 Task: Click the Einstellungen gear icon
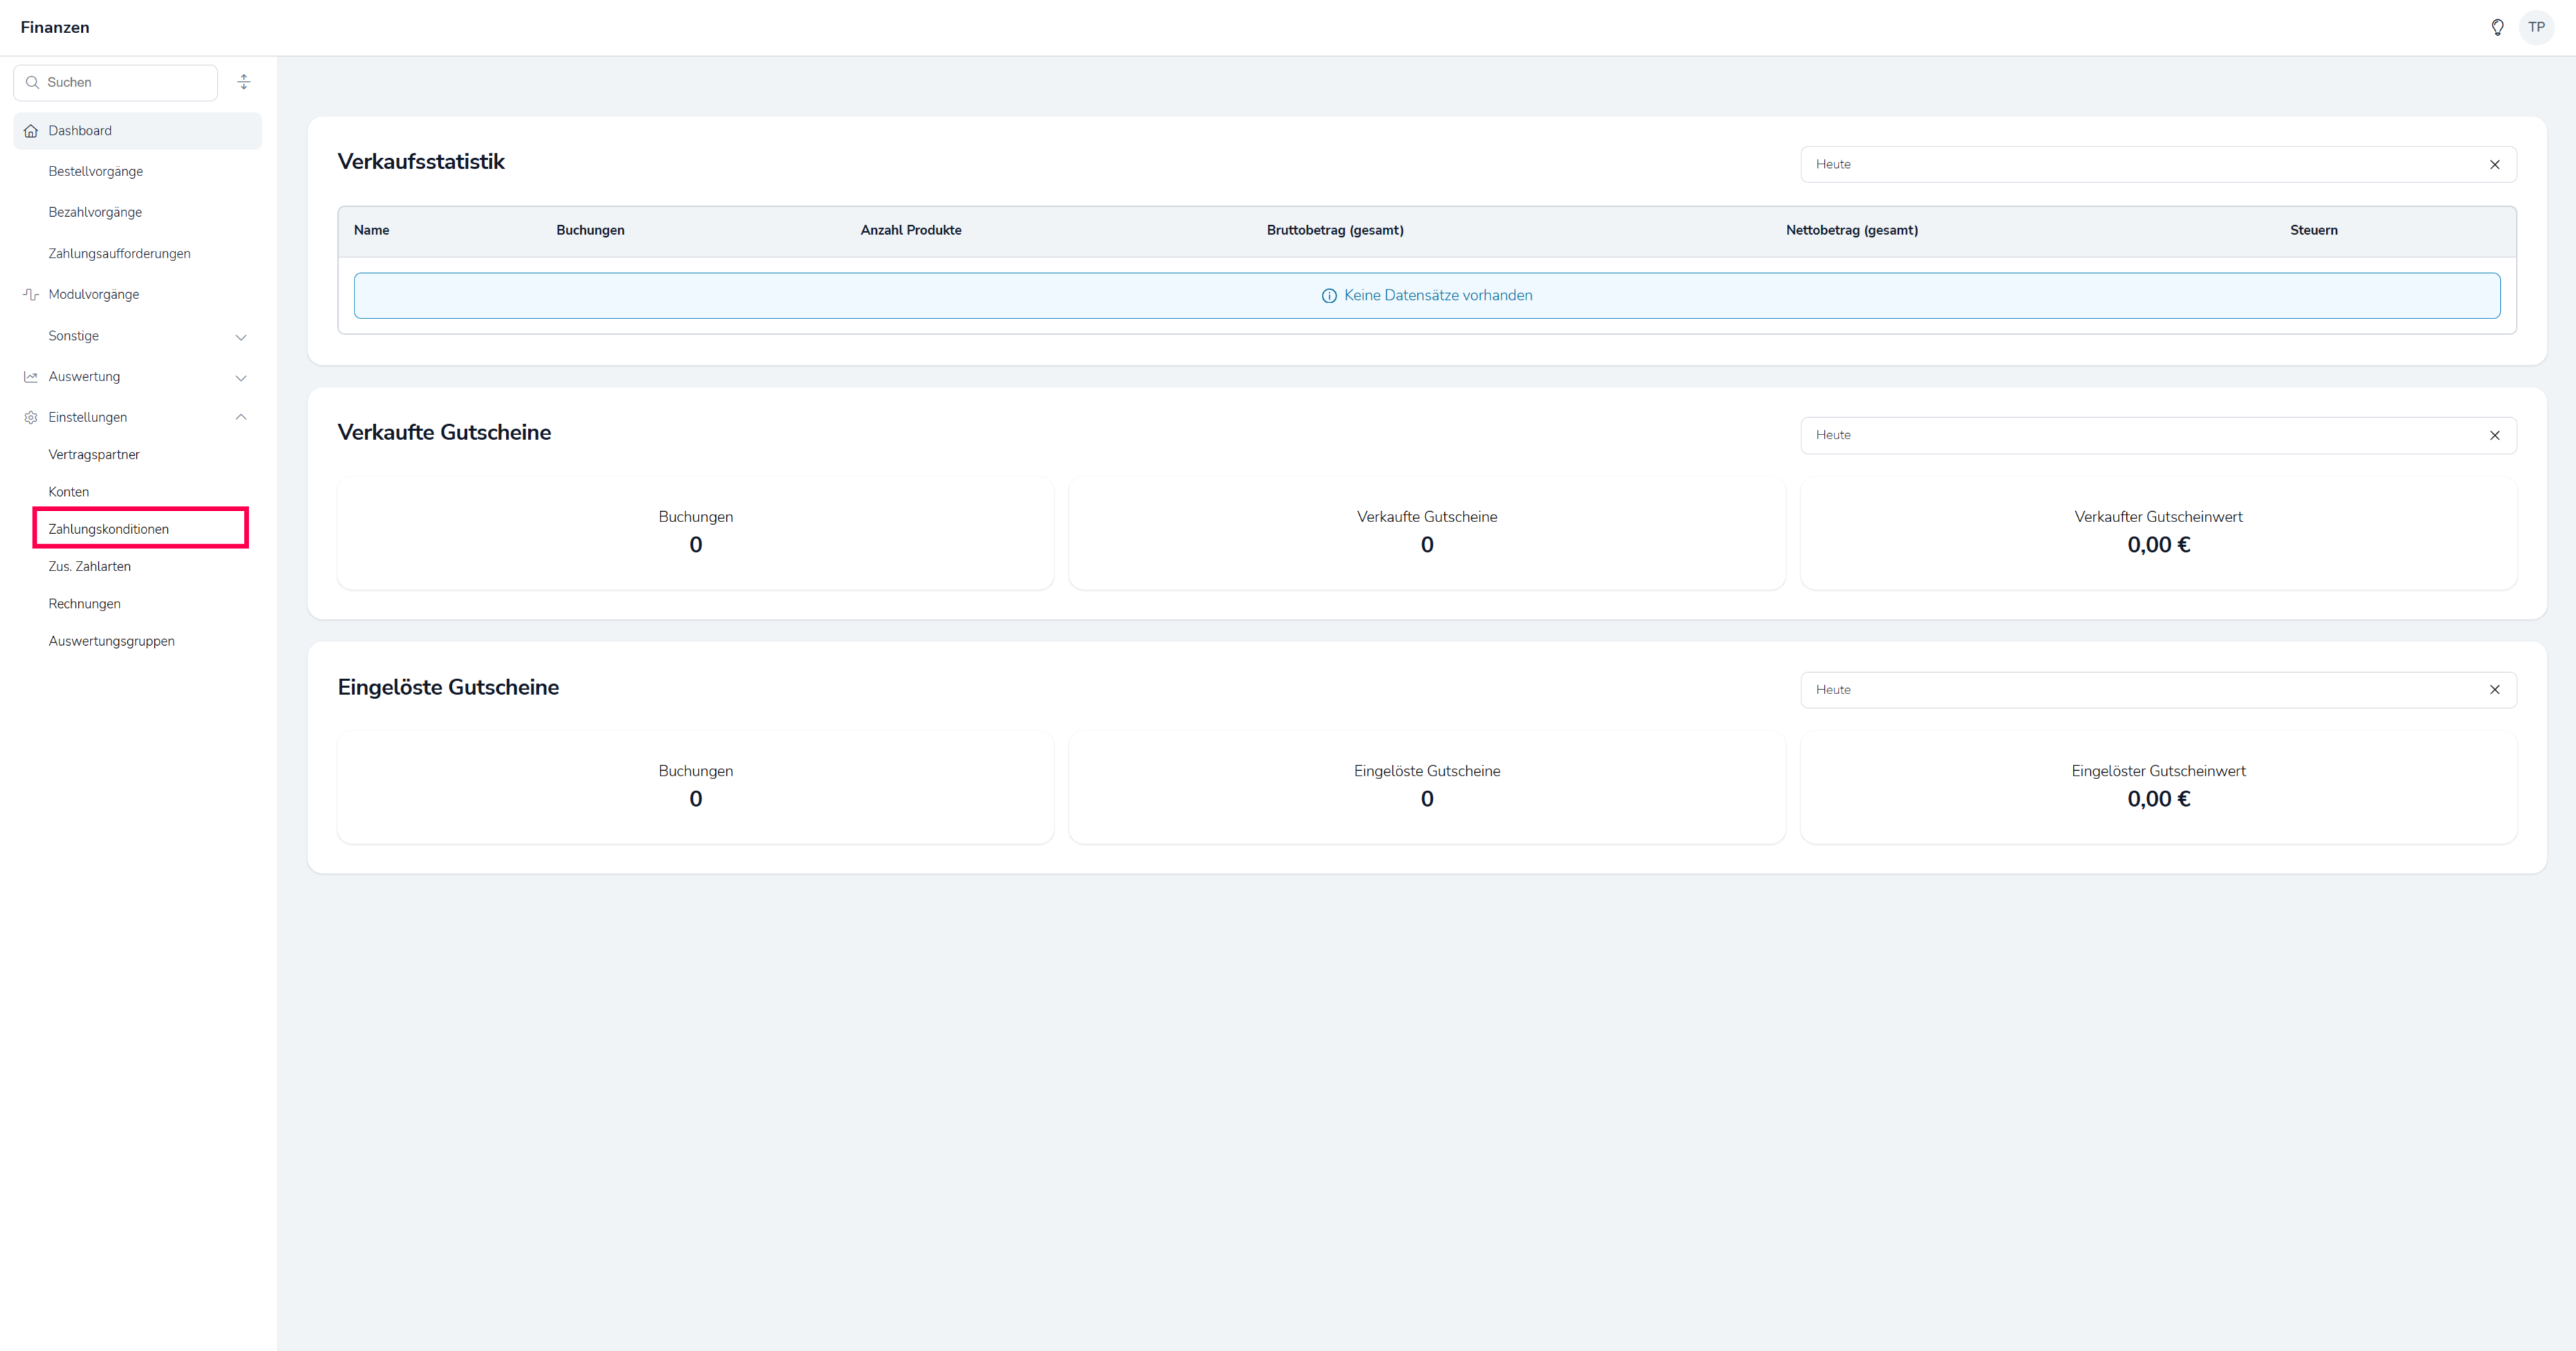(x=31, y=418)
